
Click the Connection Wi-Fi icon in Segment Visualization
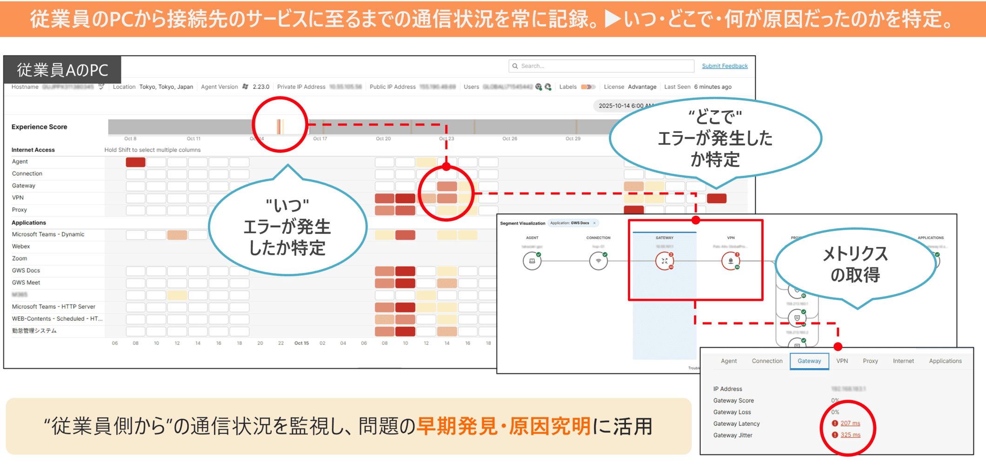pyautogui.click(x=598, y=261)
